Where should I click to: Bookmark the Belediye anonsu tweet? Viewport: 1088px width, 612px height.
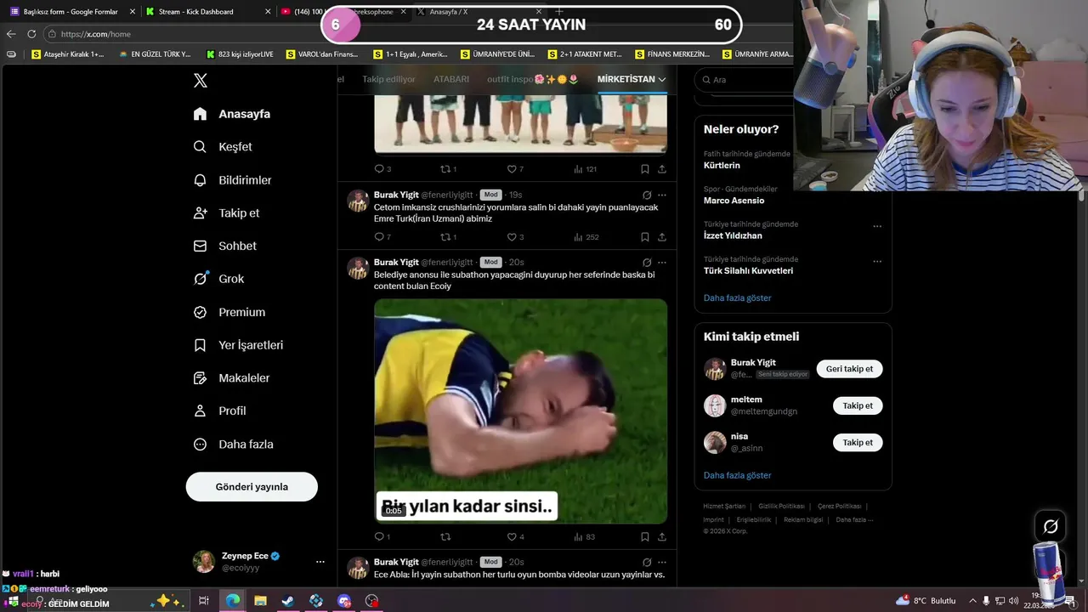(645, 537)
